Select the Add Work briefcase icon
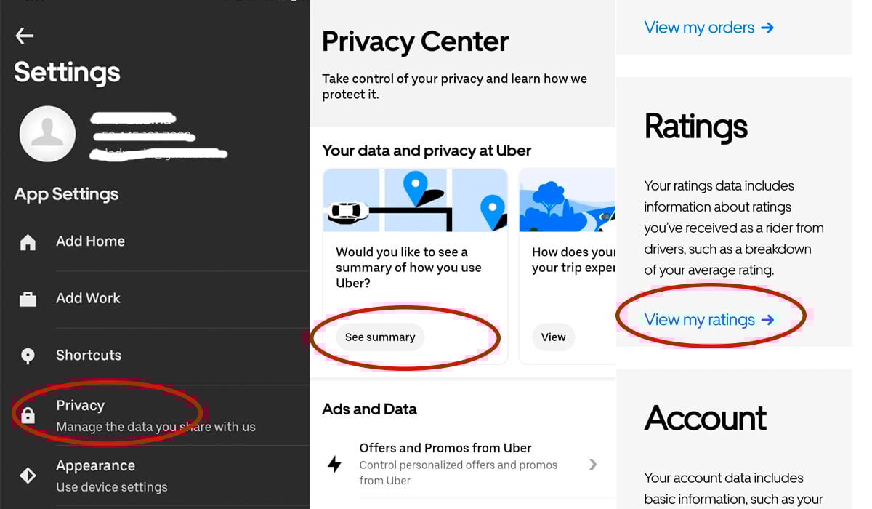Image resolution: width=872 pixels, height=509 pixels. (x=28, y=299)
